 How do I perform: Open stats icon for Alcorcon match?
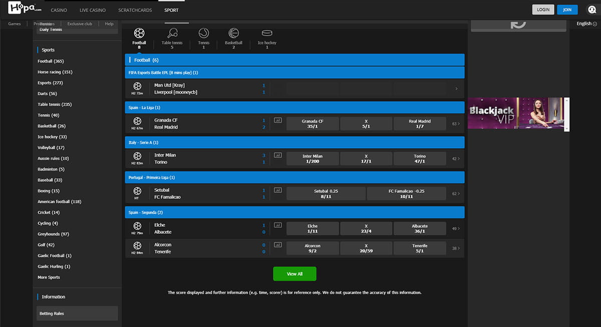pyautogui.click(x=278, y=245)
